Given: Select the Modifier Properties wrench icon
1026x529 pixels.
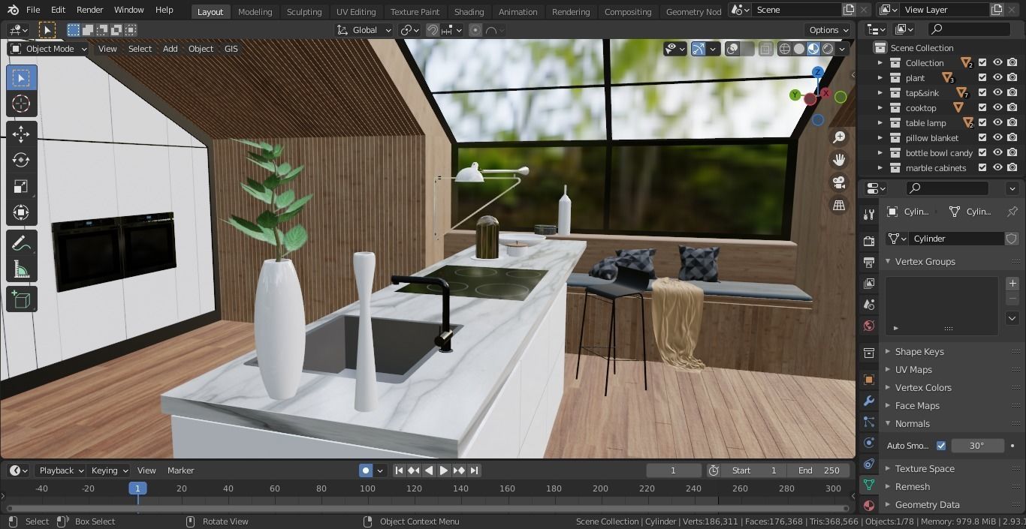Looking at the screenshot, I should [869, 401].
